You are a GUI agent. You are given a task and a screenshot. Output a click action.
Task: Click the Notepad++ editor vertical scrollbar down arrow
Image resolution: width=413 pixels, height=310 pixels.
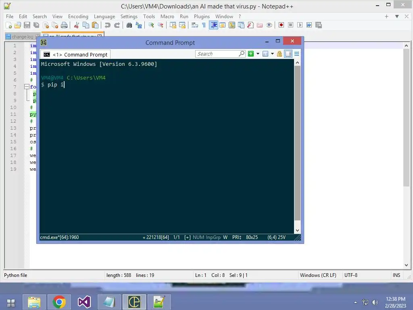pyautogui.click(x=406, y=265)
